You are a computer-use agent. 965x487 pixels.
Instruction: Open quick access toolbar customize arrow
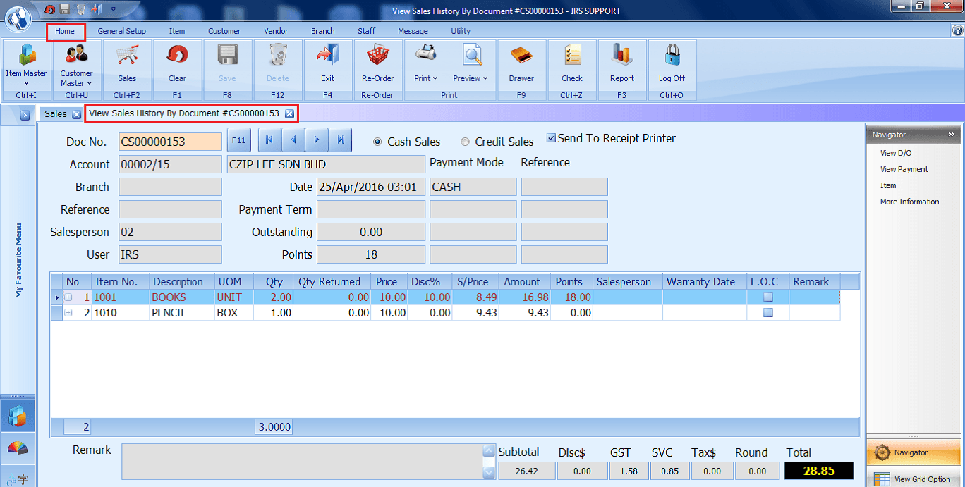click(x=114, y=10)
